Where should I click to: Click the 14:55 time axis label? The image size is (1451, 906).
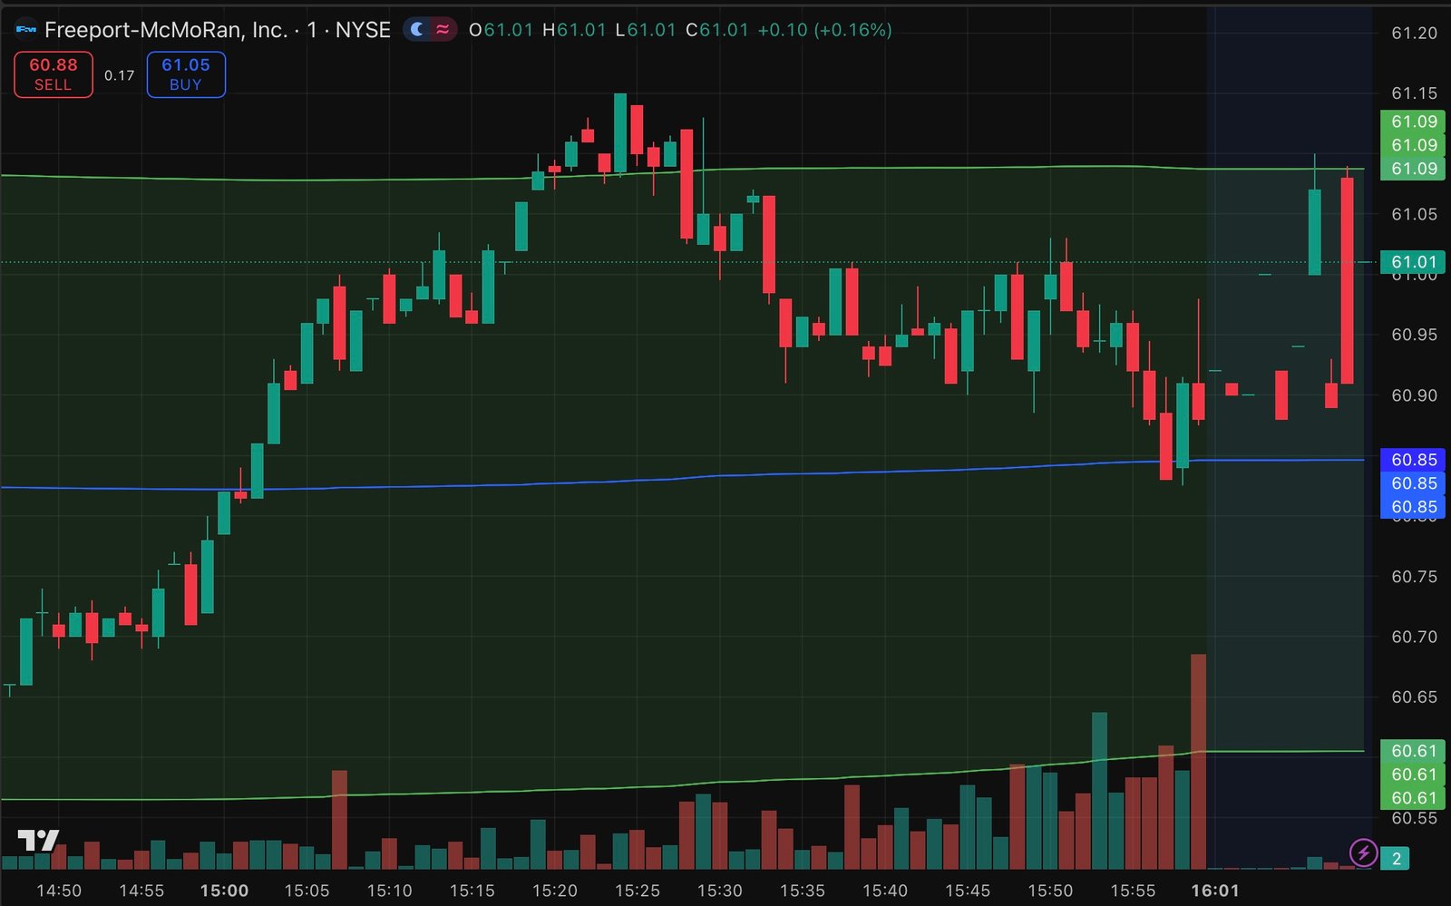pyautogui.click(x=141, y=891)
